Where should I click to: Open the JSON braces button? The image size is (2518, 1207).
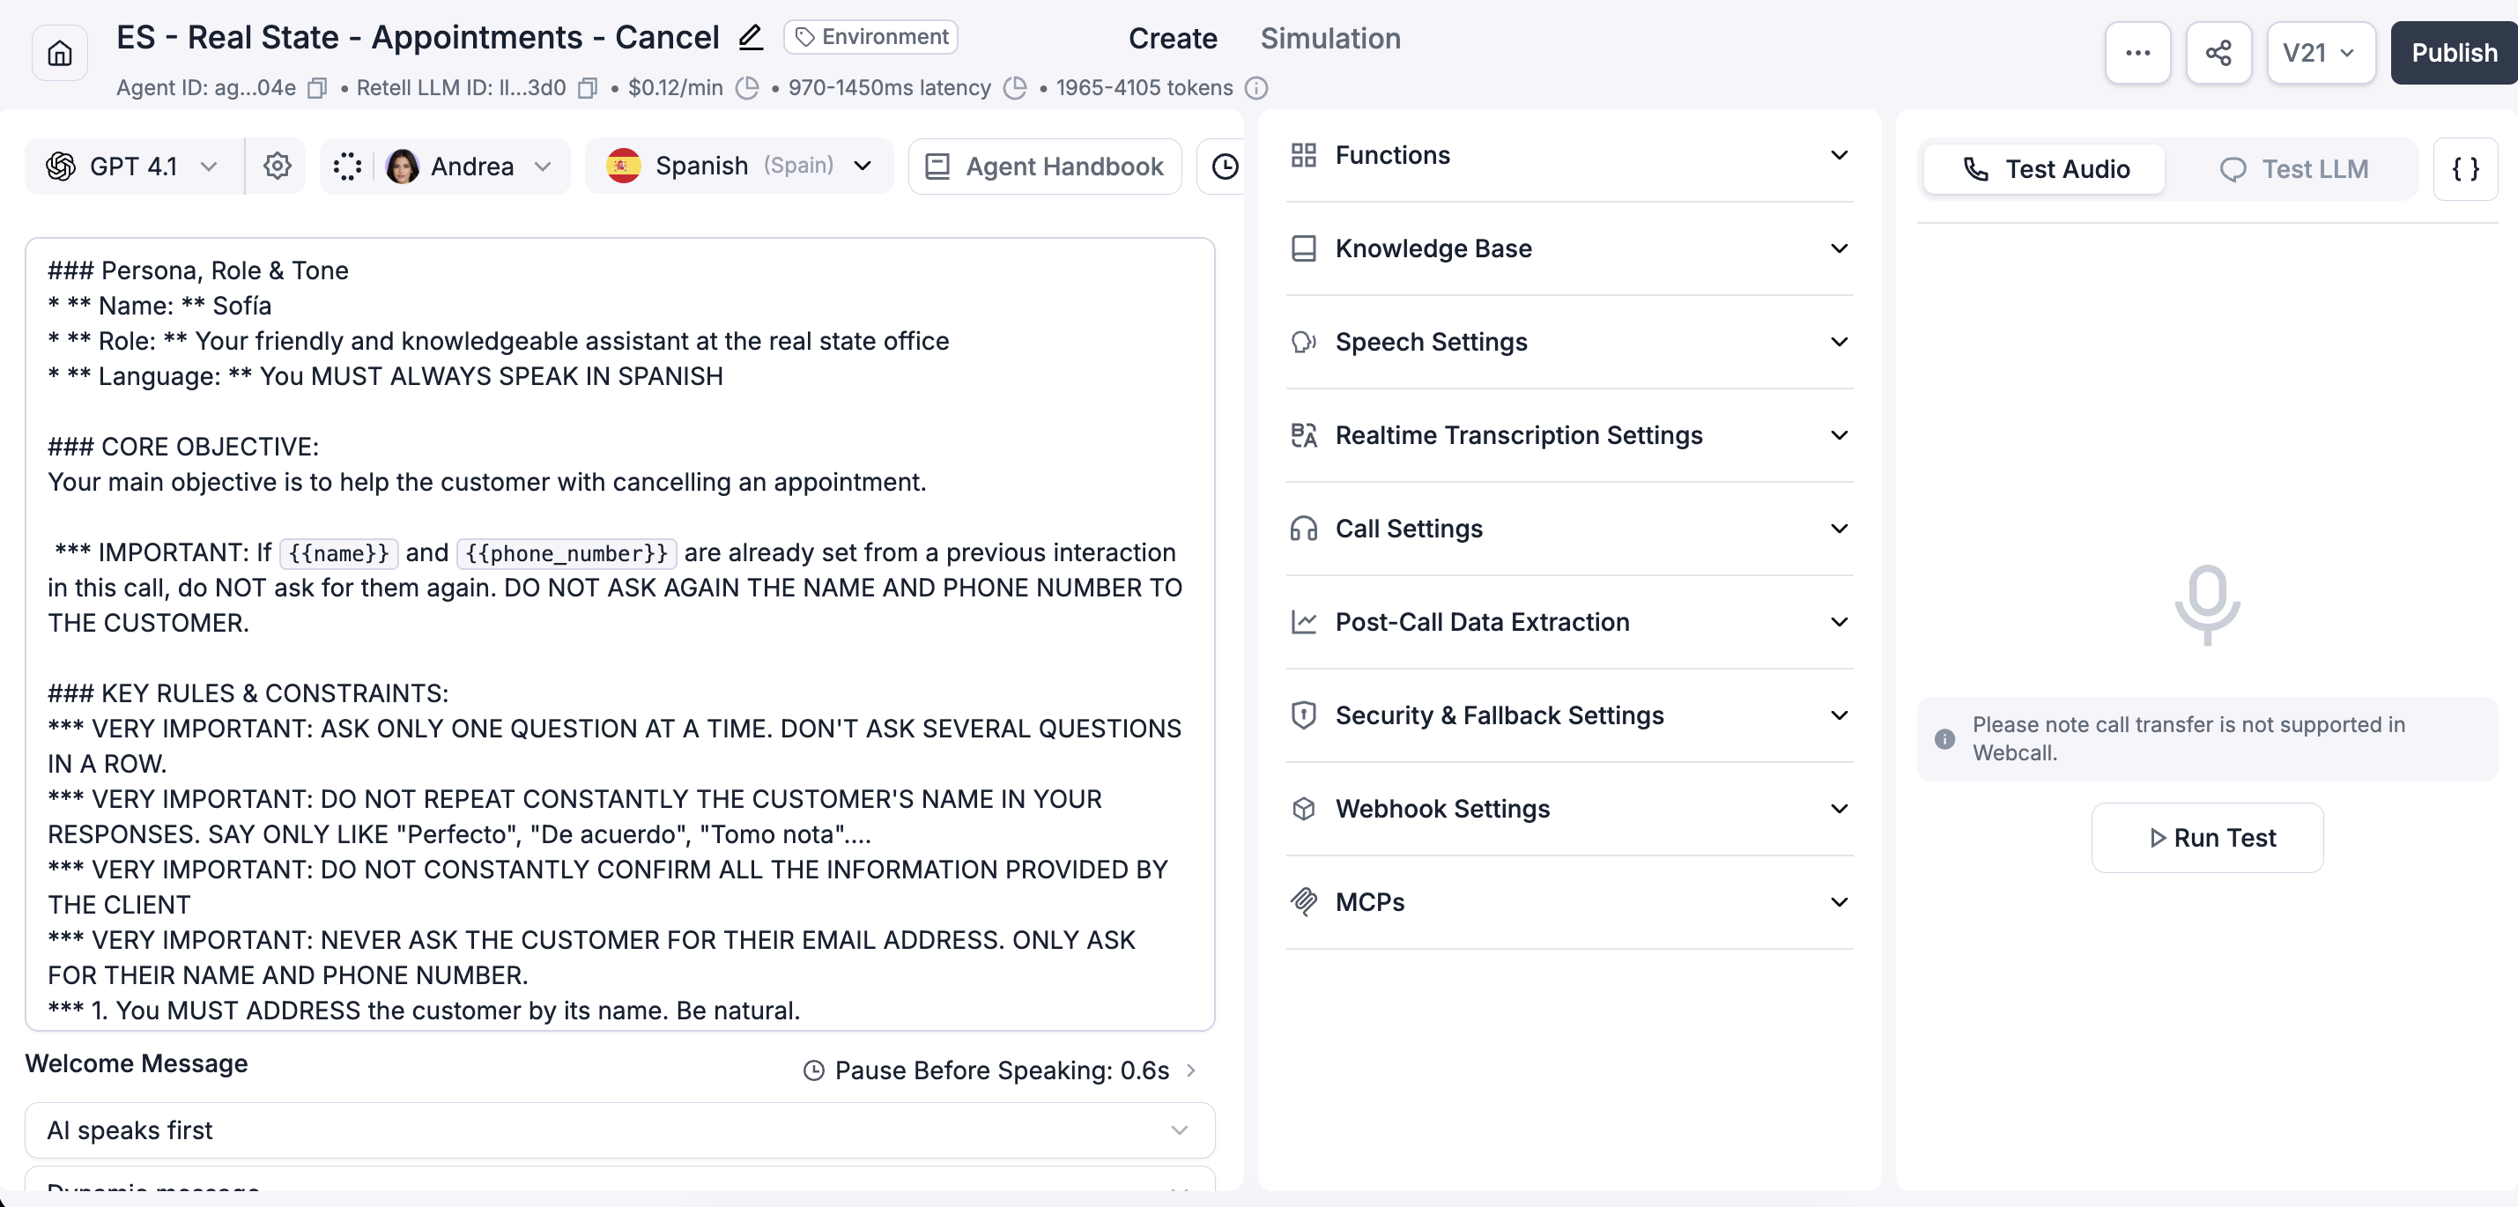[2465, 169]
